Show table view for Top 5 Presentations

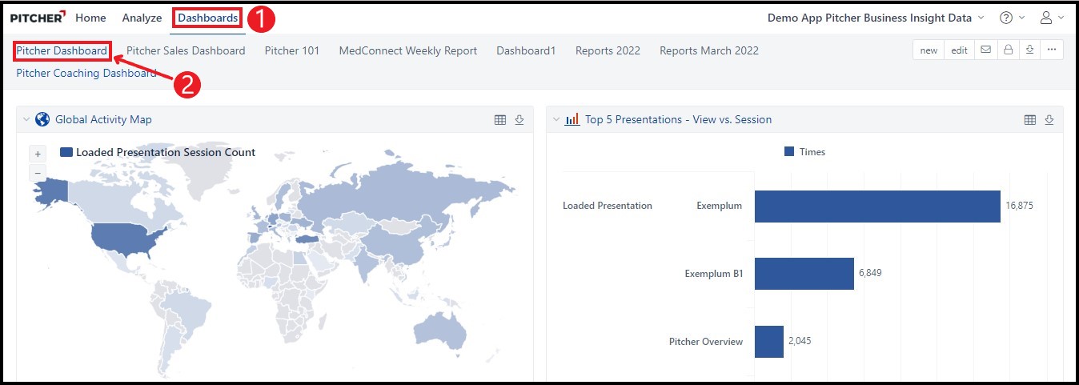[1030, 120]
